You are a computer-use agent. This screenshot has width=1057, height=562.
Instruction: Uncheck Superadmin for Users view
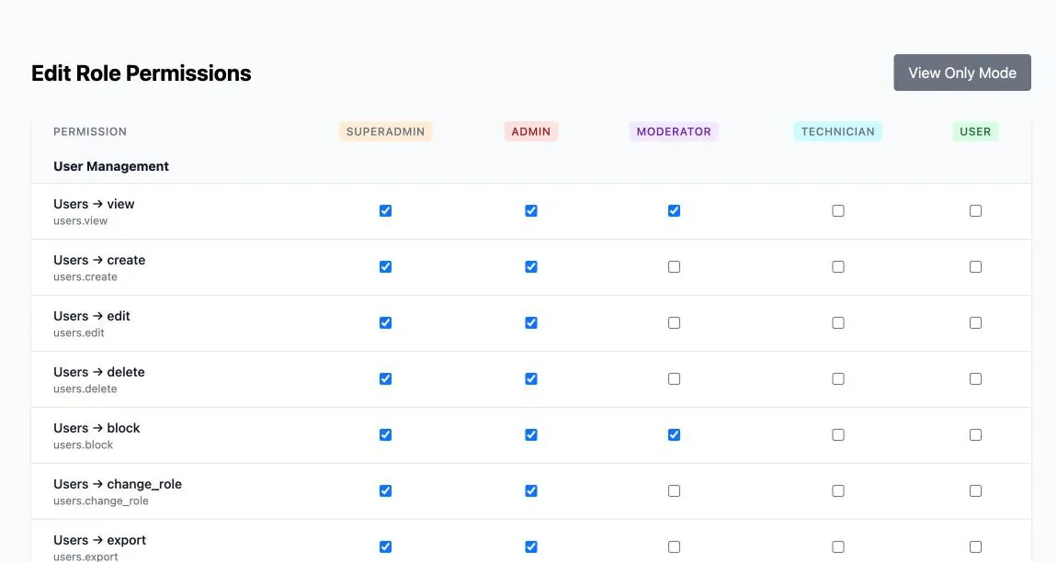coord(386,211)
